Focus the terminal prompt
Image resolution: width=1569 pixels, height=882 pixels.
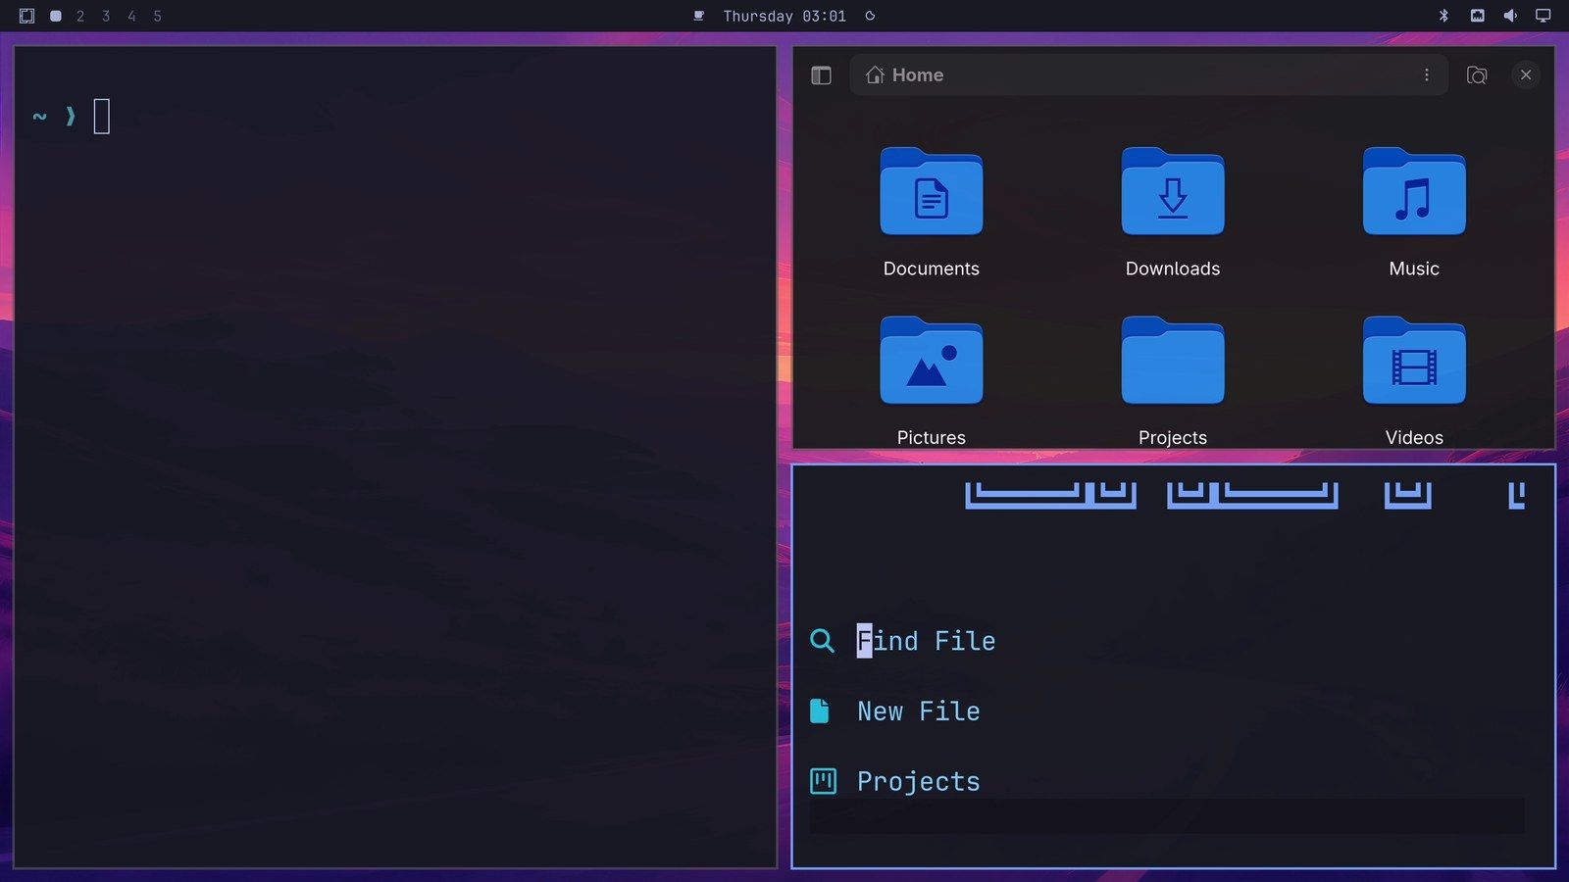101,117
